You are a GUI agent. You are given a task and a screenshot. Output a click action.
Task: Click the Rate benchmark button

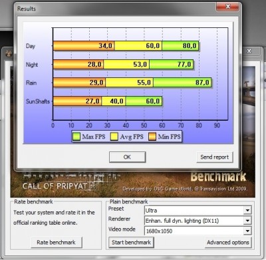(57, 242)
